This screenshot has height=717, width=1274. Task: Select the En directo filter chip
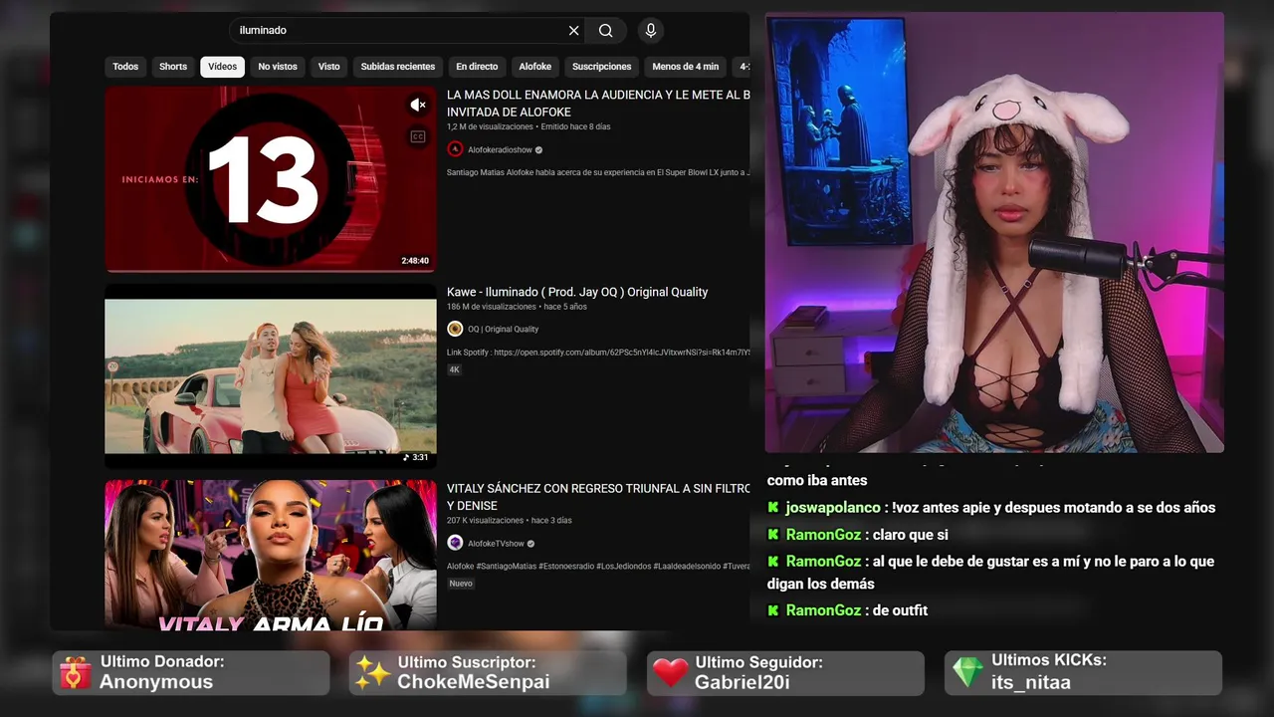point(477,67)
